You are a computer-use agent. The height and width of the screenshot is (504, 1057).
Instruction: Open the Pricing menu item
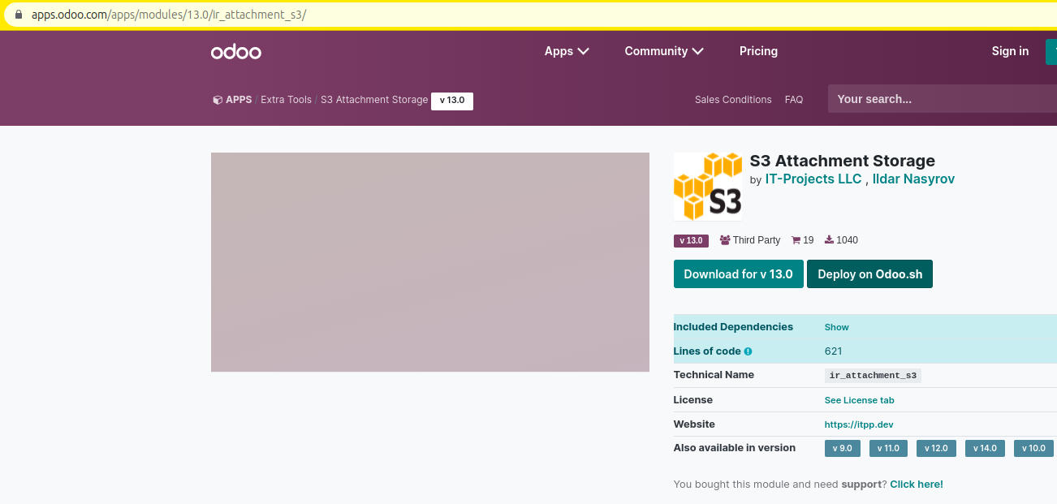click(758, 51)
